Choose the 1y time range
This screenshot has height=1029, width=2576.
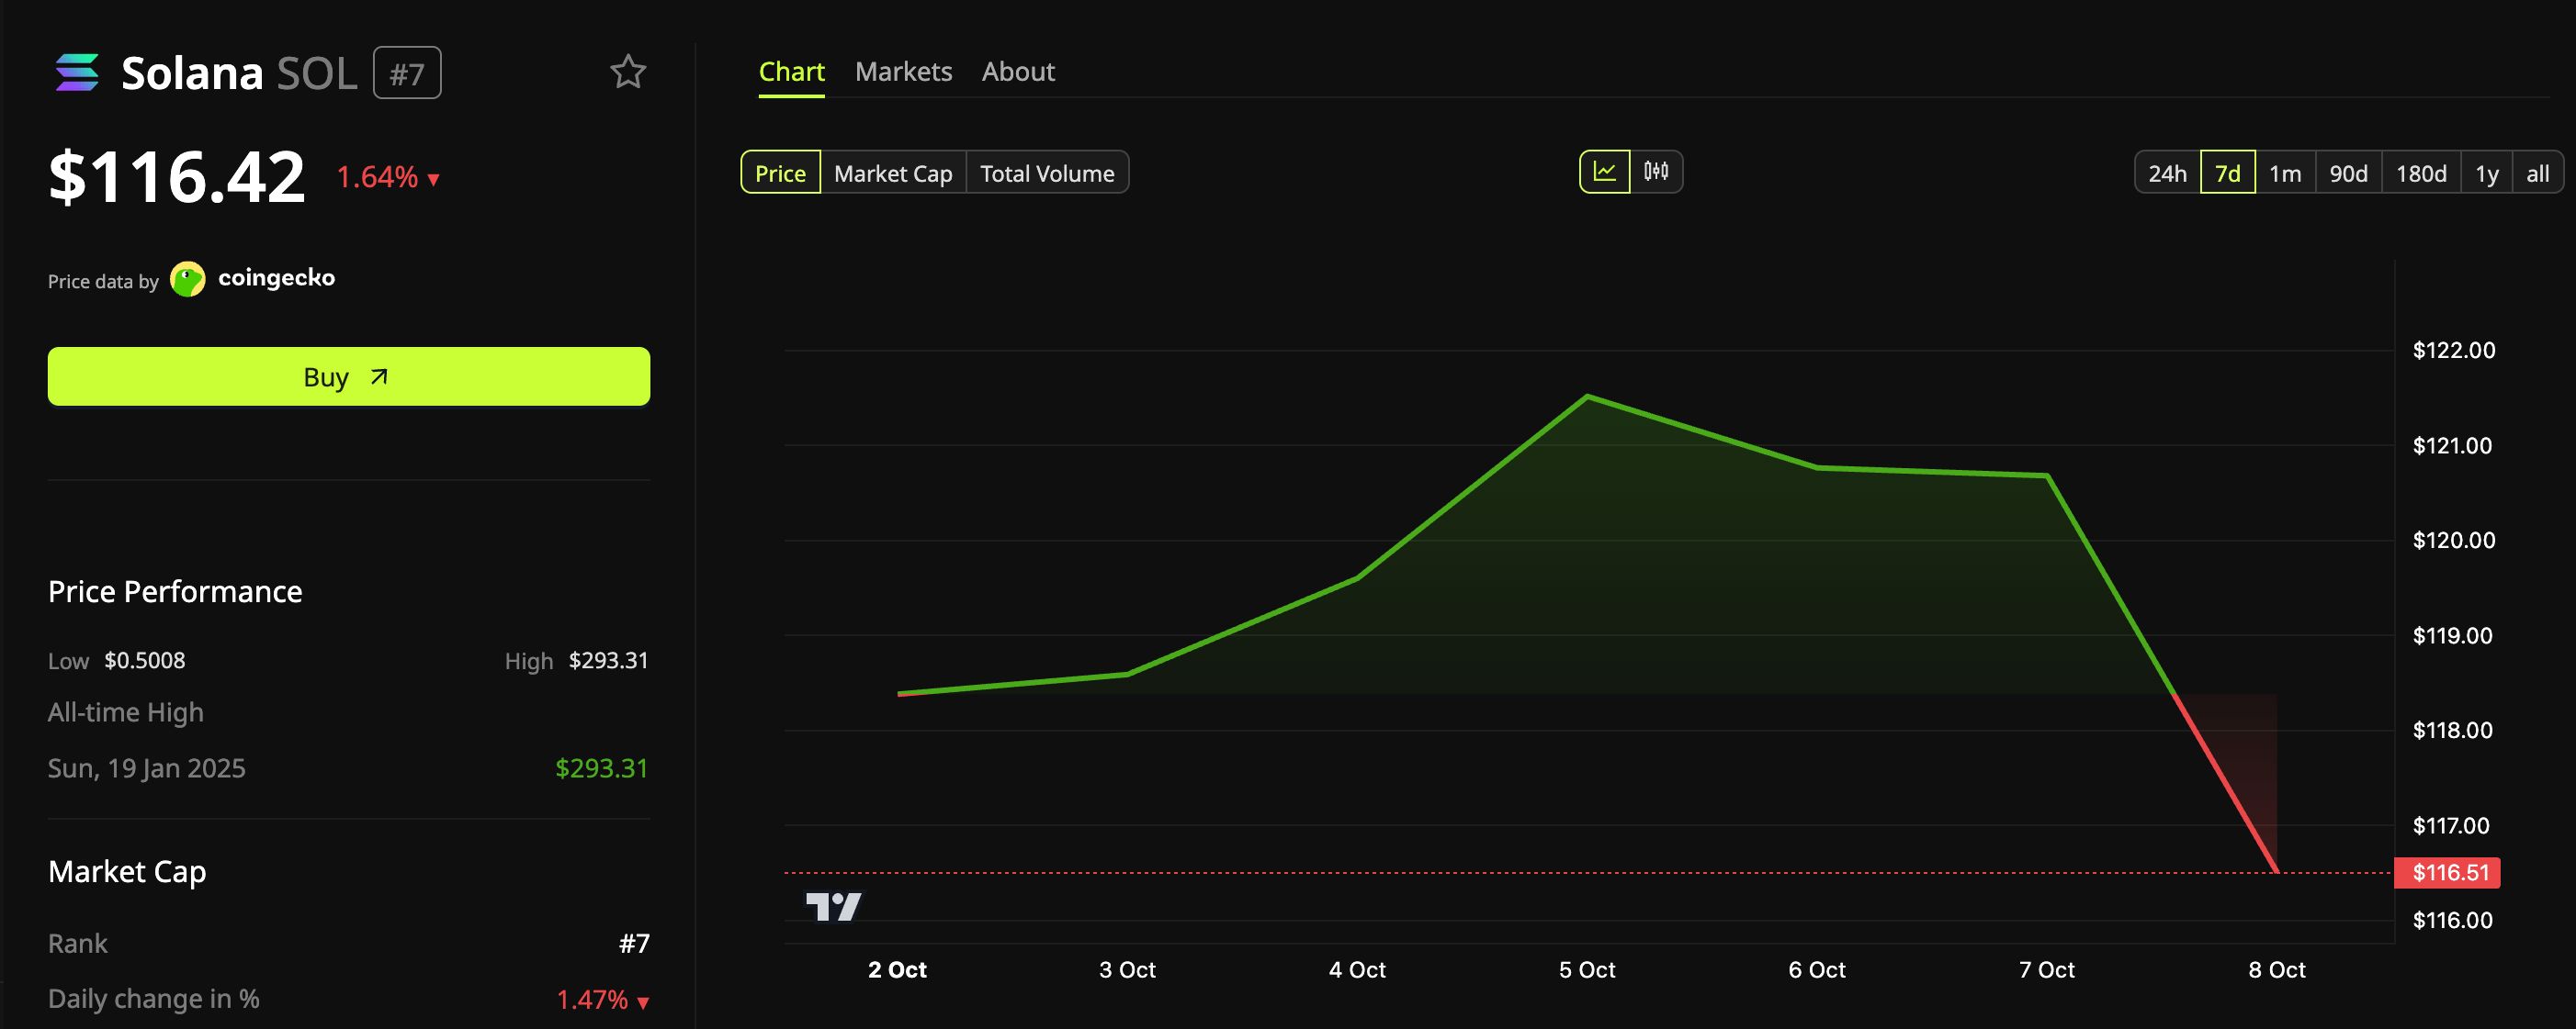[2486, 173]
